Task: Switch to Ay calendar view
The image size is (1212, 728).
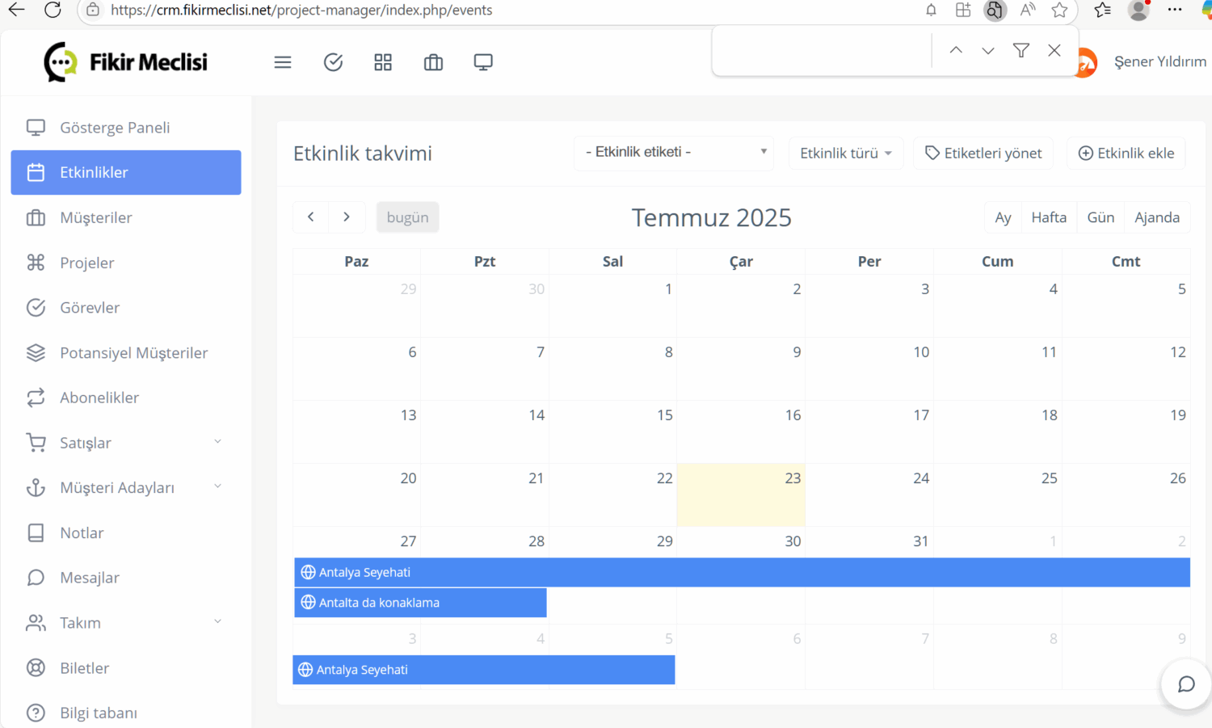Action: (1003, 217)
